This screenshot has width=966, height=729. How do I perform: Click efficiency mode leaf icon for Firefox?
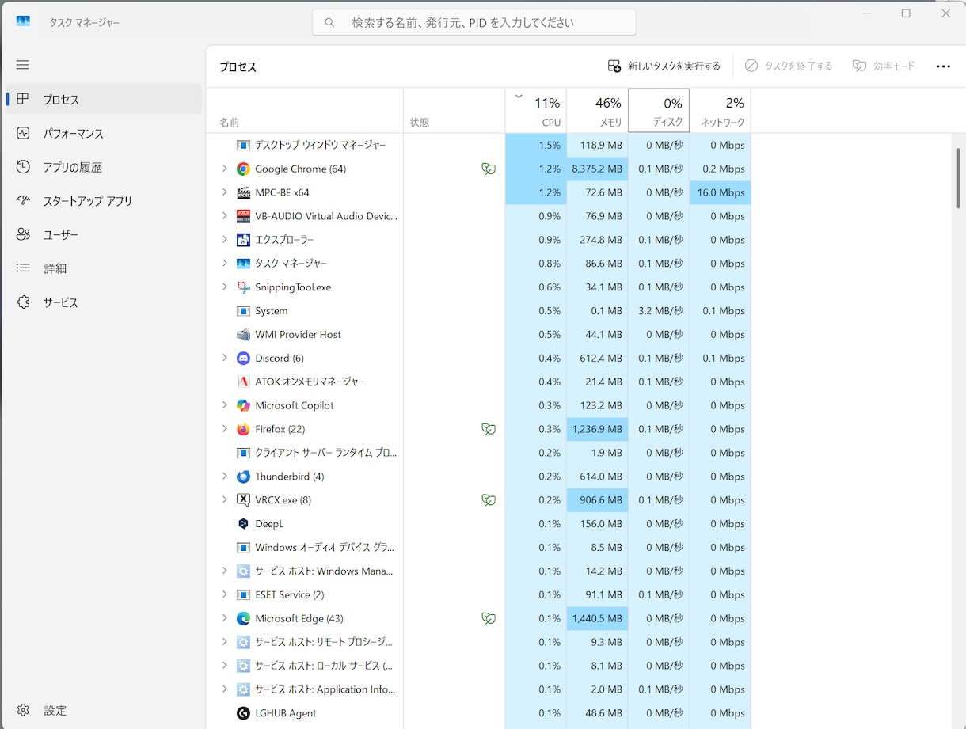(489, 429)
